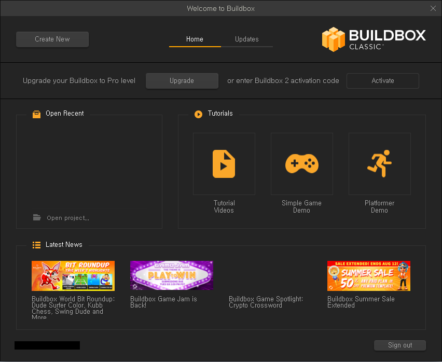Open the Tutorial Videos file icon
The height and width of the screenshot is (362, 442).
click(224, 164)
